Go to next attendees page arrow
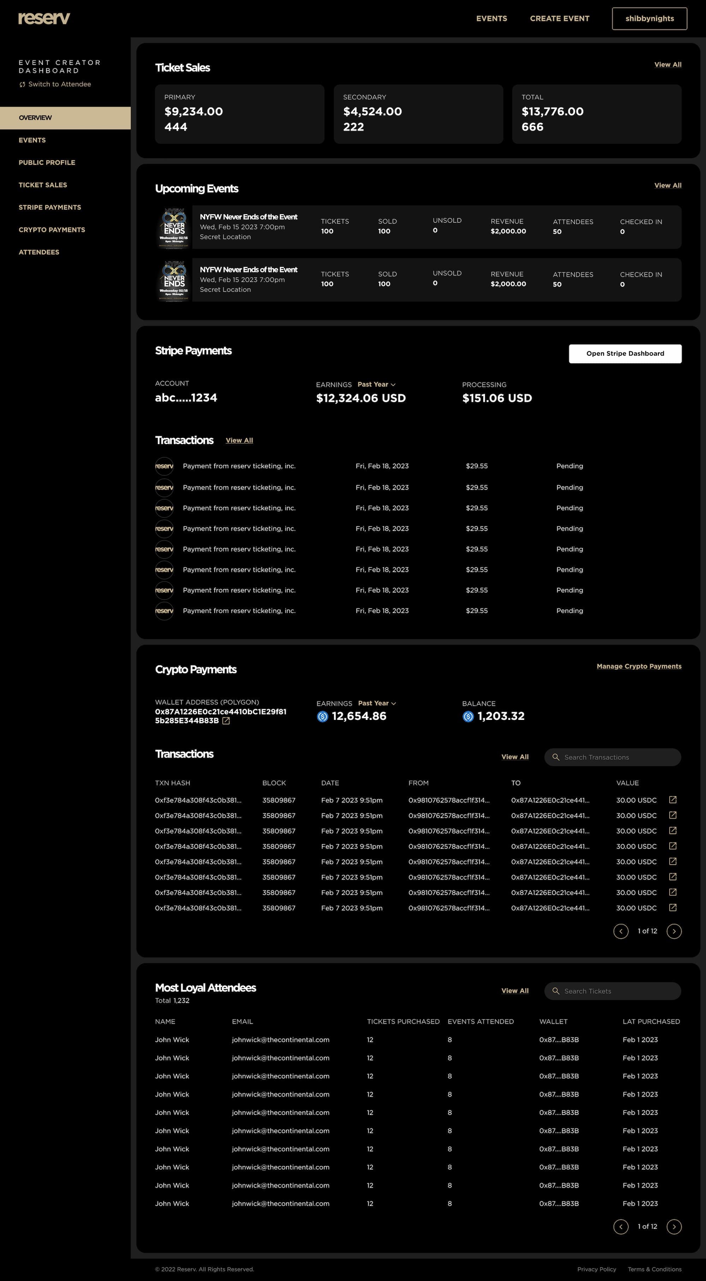 tap(674, 1226)
